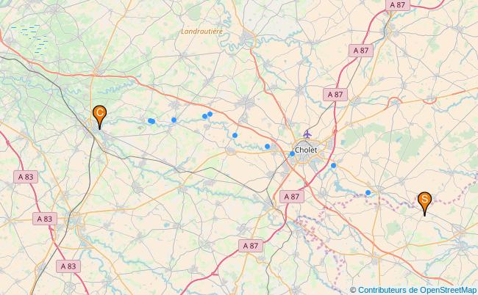Click the blue dot midway between twin dots and Cholet
Image resolution: width=478 pixels, height=295 pixels.
coord(235,135)
